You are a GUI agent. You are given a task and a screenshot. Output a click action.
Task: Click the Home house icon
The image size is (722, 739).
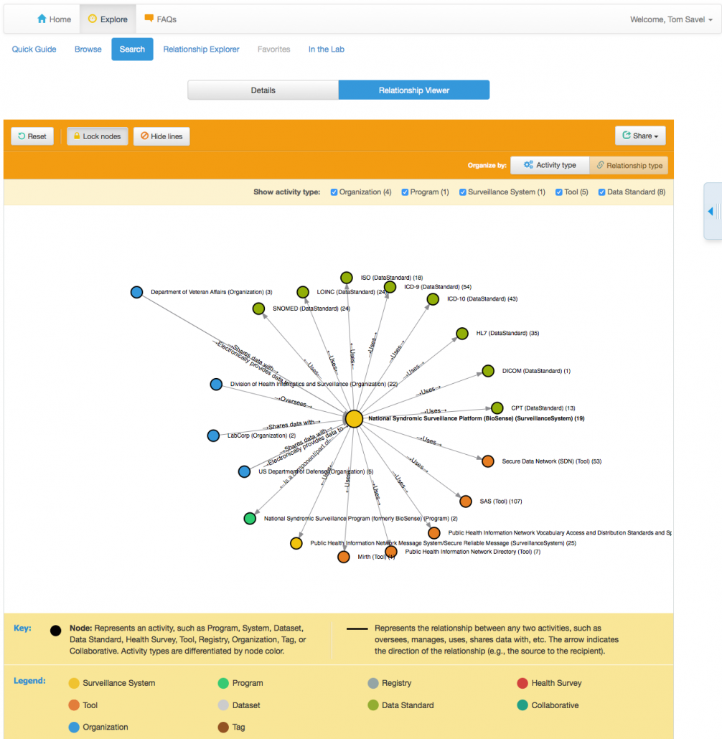tap(42, 19)
